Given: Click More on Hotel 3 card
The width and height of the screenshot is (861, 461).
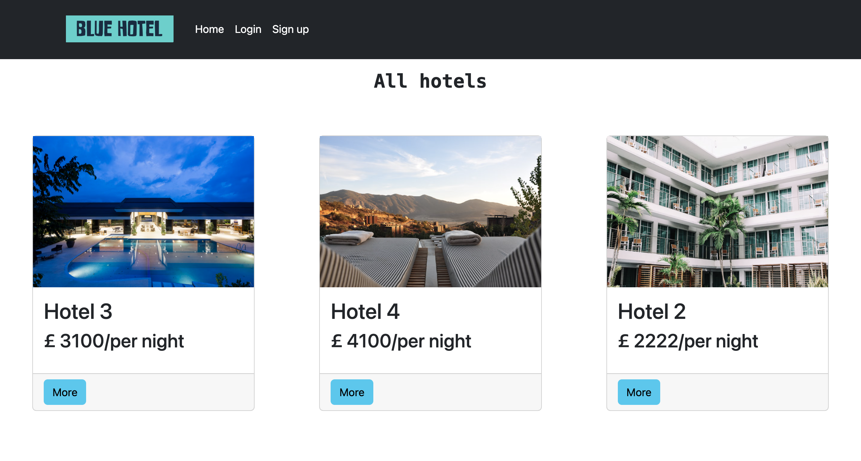Looking at the screenshot, I should (x=65, y=392).
